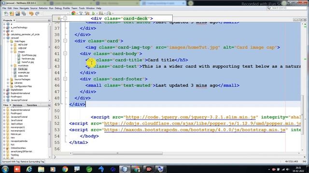Open the Run Project dropdown arrow

[97, 13]
